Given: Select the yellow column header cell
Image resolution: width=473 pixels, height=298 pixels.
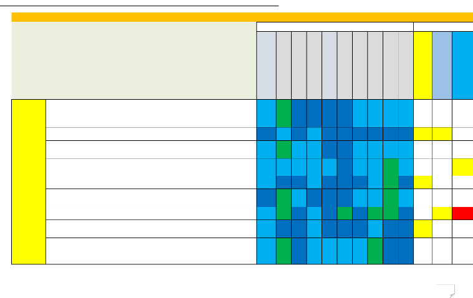Looking at the screenshot, I should coord(423,65).
